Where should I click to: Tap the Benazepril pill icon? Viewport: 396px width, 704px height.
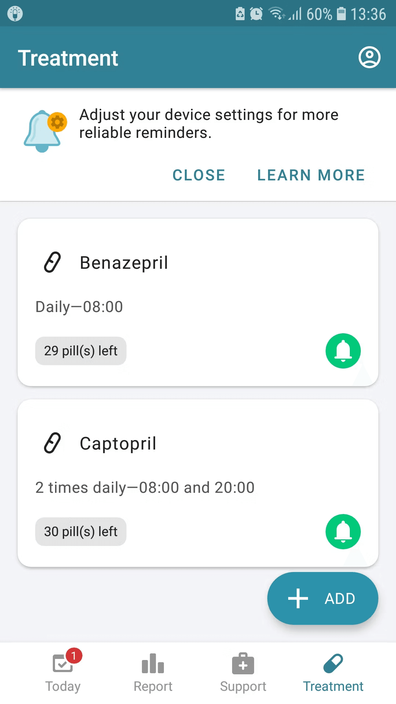point(52,263)
